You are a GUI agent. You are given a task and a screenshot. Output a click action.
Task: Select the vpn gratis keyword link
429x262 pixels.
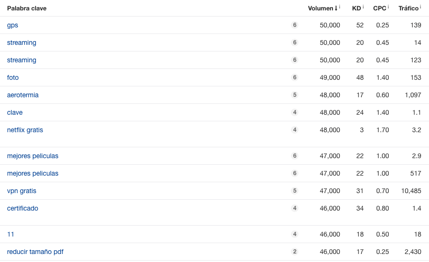click(x=22, y=191)
